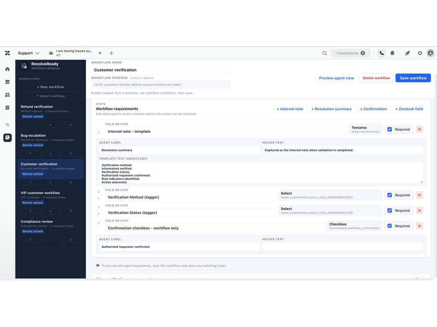Open the ResolveReady app icon in navigation rail

tap(8, 138)
